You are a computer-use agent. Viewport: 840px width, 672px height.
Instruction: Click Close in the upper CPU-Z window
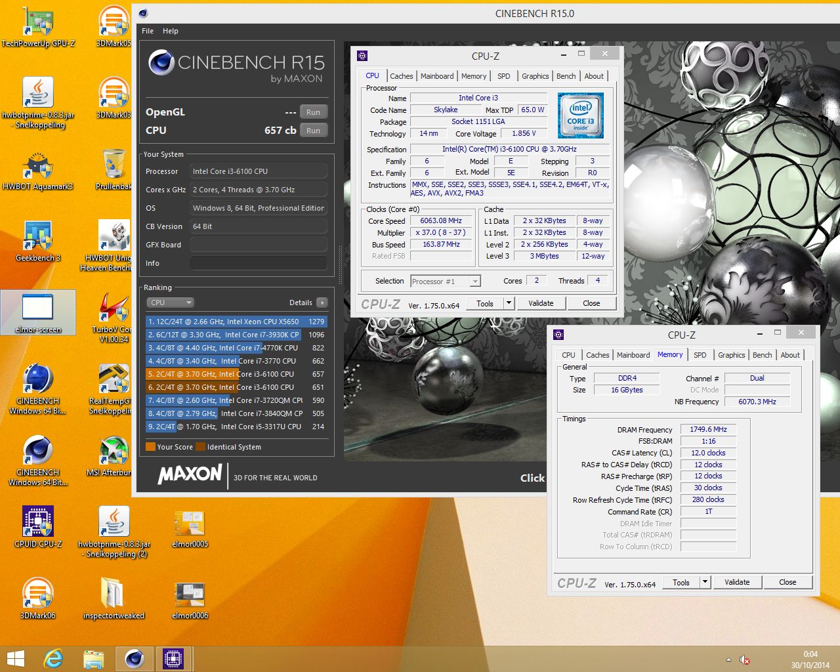tap(591, 303)
